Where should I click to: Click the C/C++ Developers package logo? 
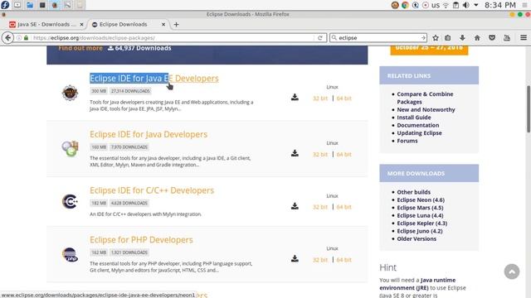pyautogui.click(x=70, y=202)
